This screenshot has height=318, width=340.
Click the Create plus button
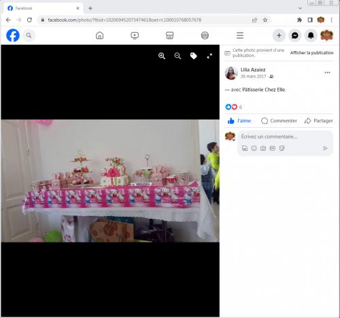(x=279, y=35)
